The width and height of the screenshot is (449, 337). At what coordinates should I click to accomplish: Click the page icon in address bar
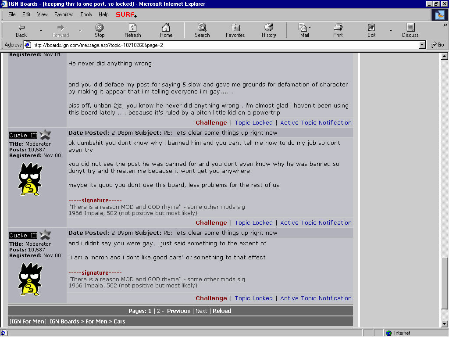[28, 45]
